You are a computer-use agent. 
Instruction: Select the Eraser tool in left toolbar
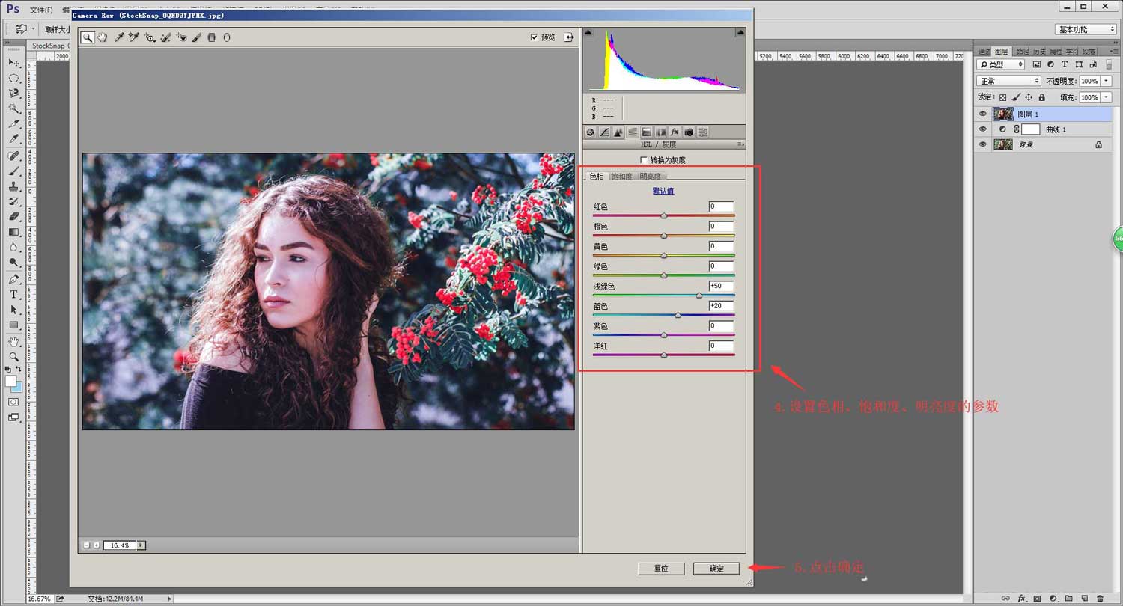(13, 217)
